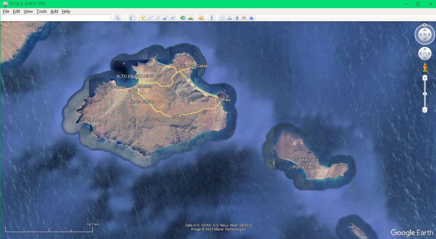Toggle the sidebar panel visibility
Screen dimensions: 436x239
click(132, 18)
